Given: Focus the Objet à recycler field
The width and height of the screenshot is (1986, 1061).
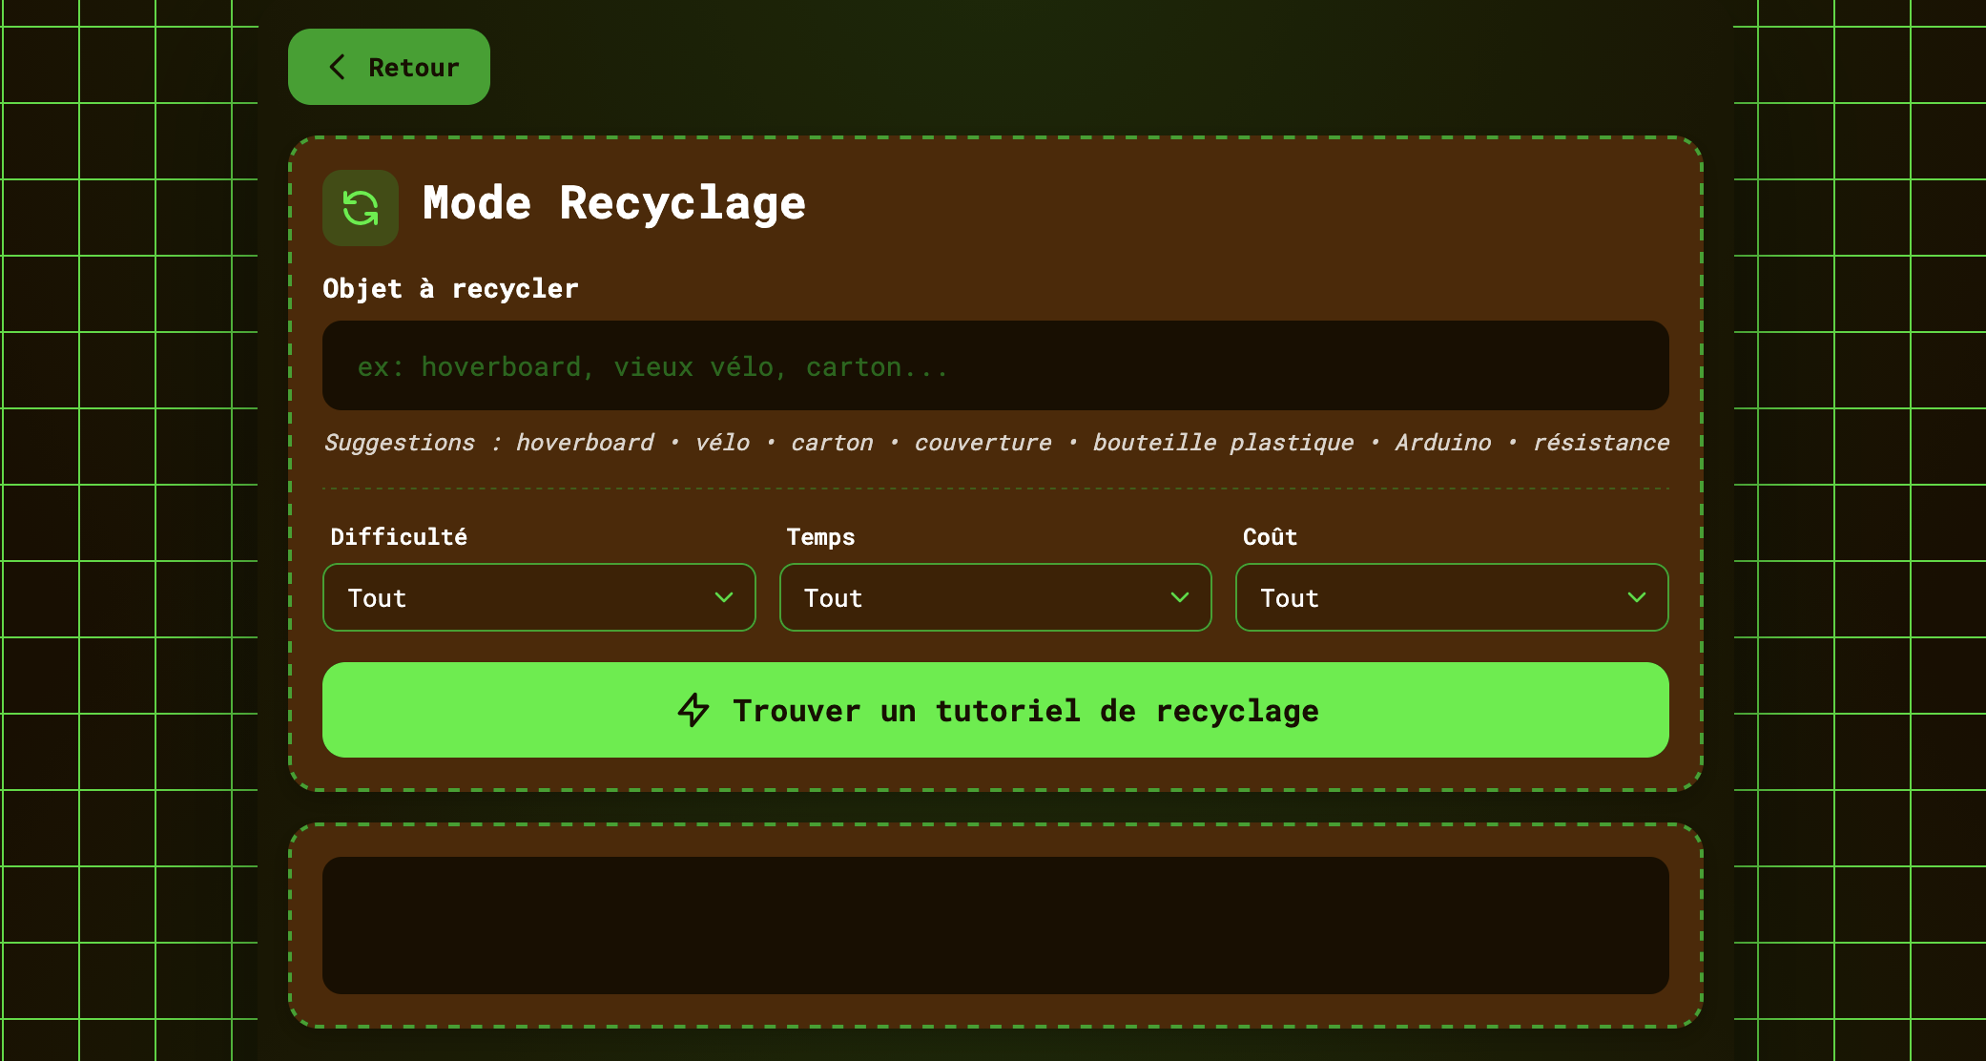Looking at the screenshot, I should 995,366.
